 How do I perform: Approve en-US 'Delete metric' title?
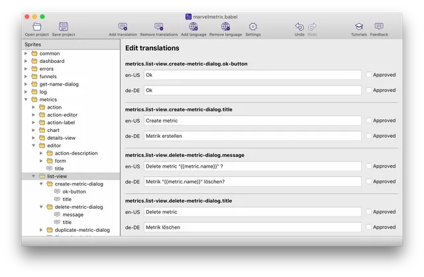coord(368,212)
